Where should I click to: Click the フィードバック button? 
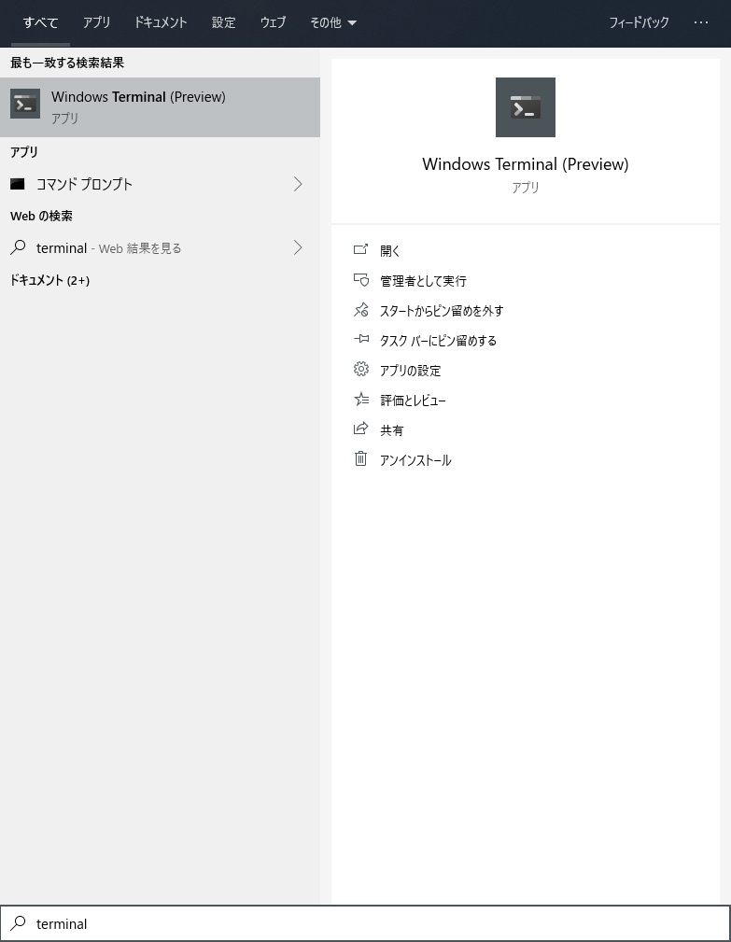click(639, 22)
